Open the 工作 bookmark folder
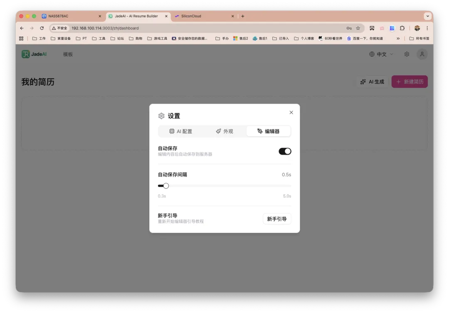449x313 pixels. (39, 38)
